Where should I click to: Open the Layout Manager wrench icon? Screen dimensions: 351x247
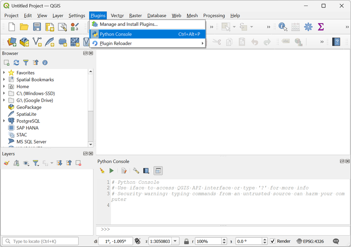62,27
